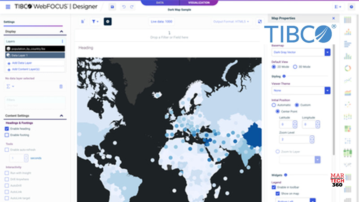Open the Layers three-dot options menu
The height and width of the screenshot is (202, 359).
(62, 41)
